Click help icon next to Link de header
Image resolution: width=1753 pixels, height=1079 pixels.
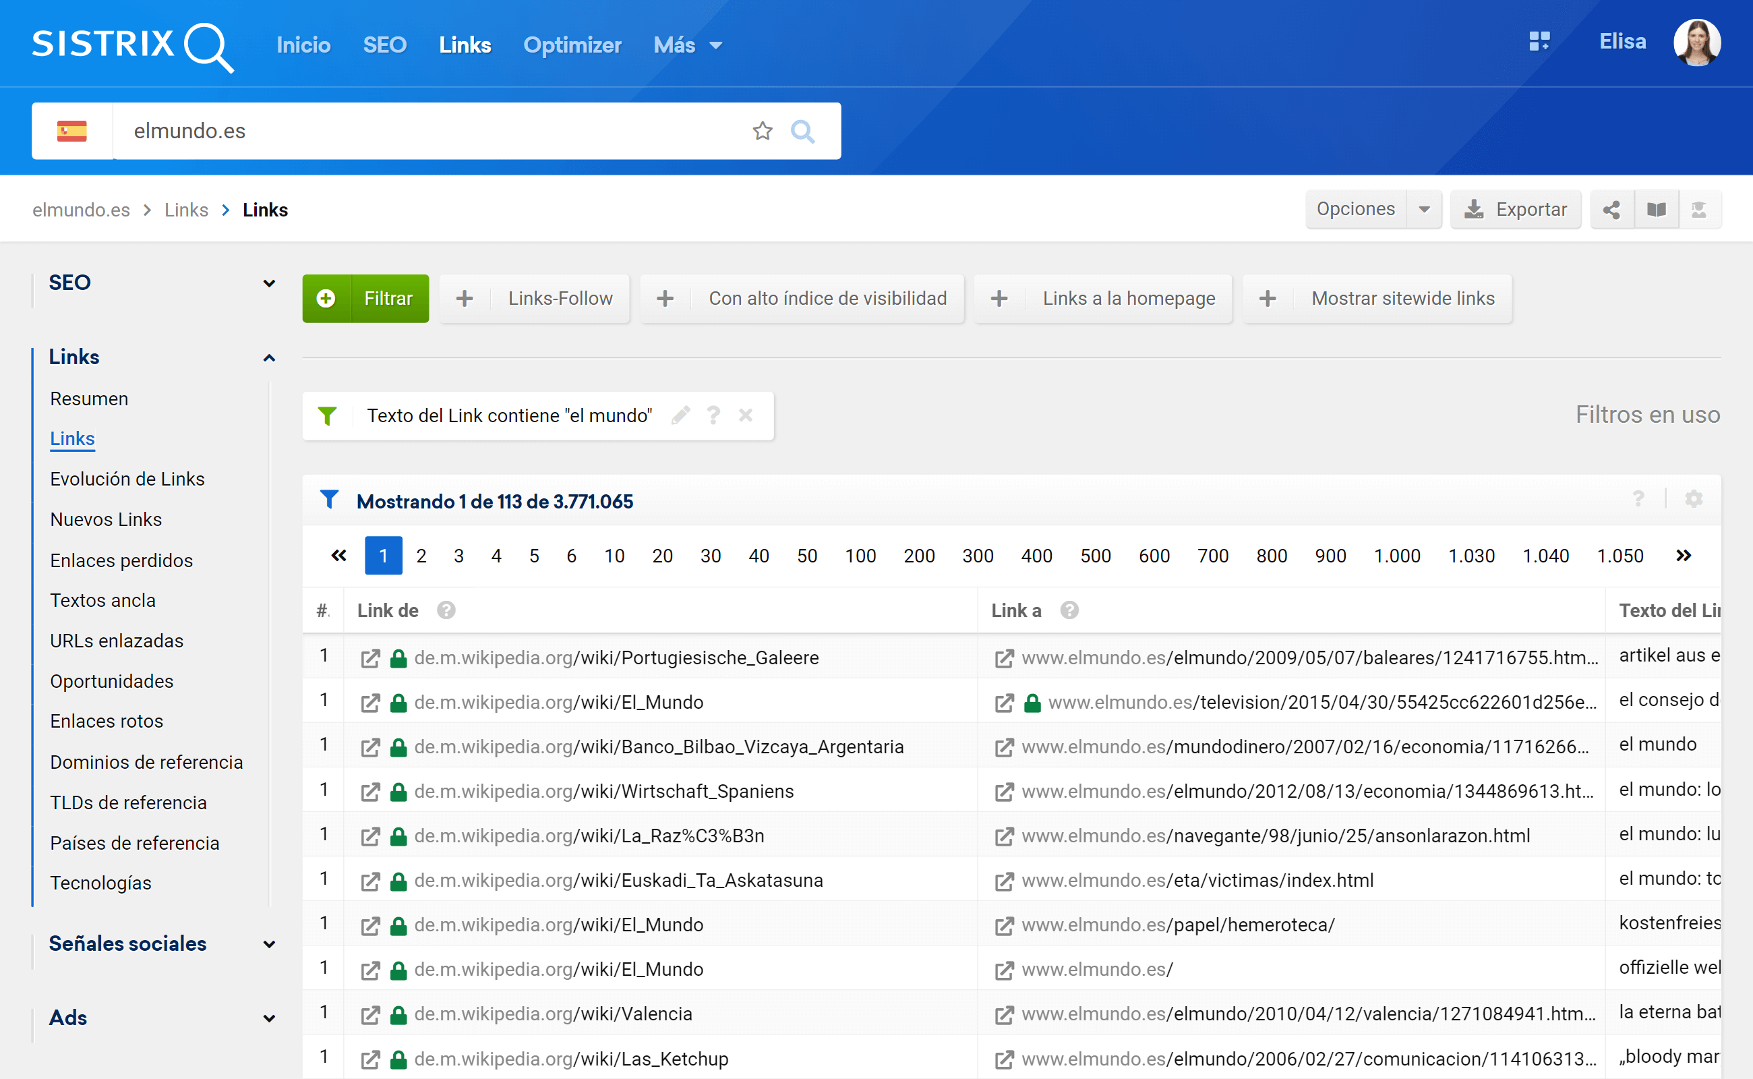446,610
